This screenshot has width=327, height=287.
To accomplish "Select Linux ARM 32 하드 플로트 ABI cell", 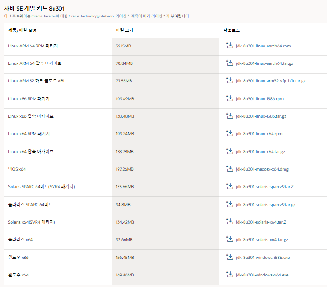I will (58, 82).
